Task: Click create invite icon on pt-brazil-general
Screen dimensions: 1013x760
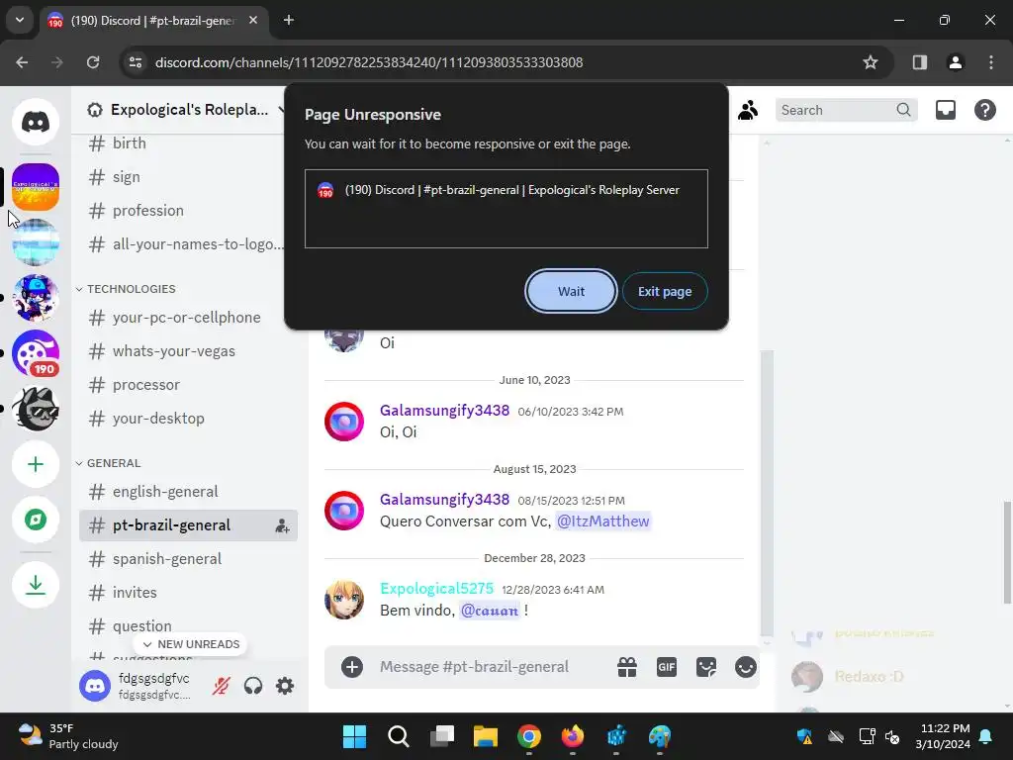Action: coord(282,526)
